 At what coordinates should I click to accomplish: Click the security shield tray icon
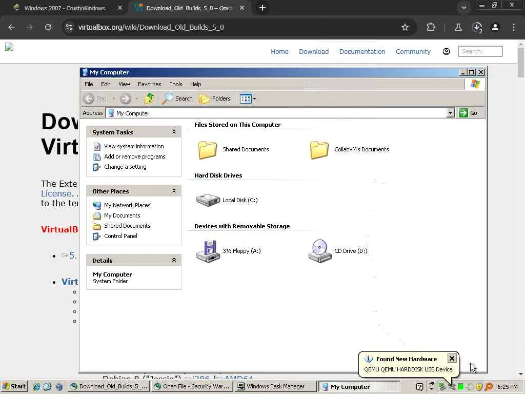coord(479,387)
